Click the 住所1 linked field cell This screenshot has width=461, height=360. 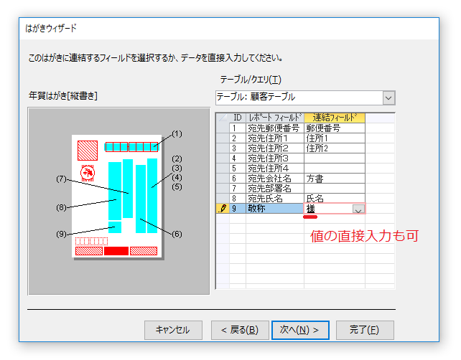point(335,138)
